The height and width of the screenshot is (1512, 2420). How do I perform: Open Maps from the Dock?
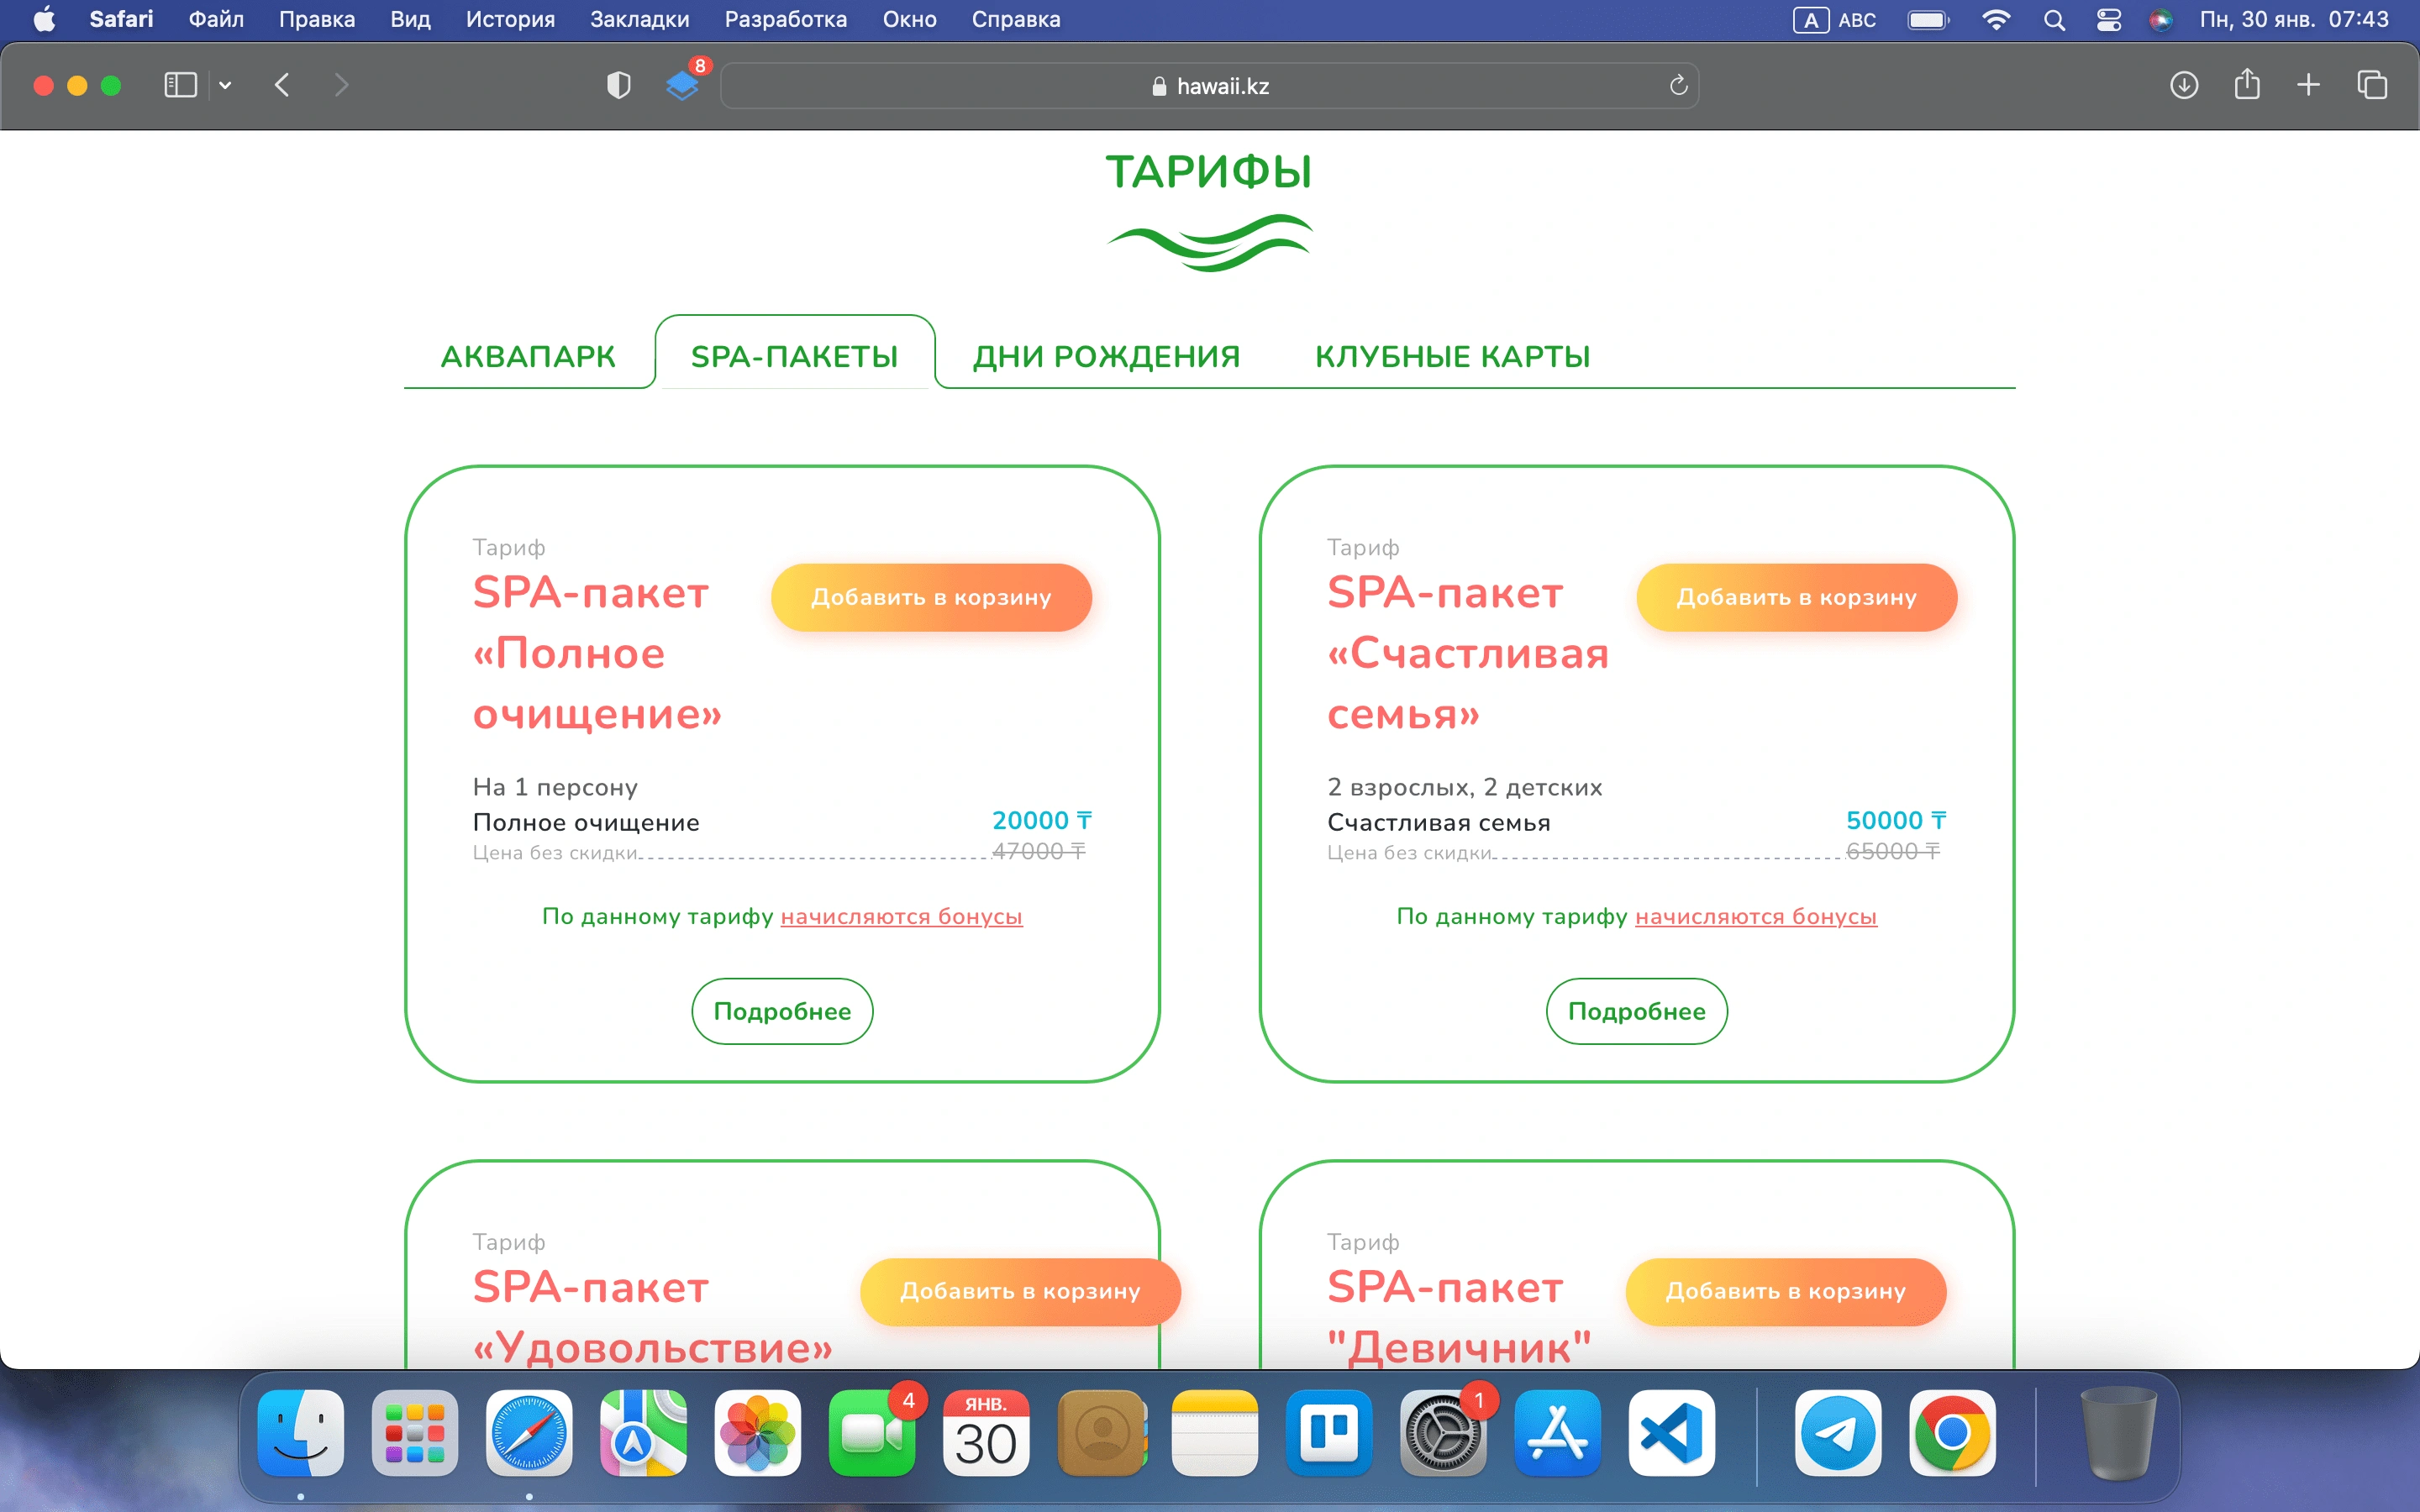pos(643,1433)
